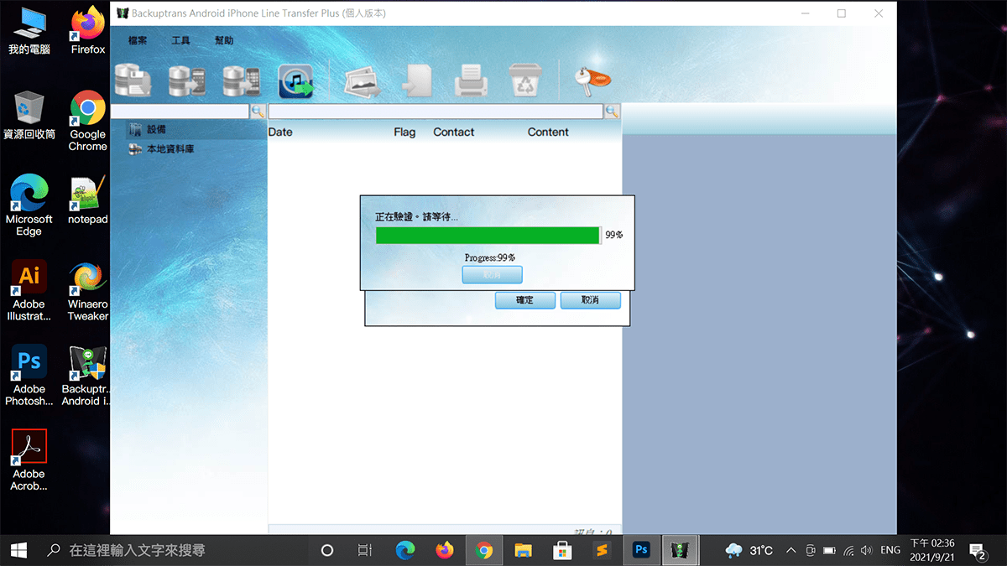Click the transfer database to Android icon
The width and height of the screenshot is (1007, 566).
[187, 81]
